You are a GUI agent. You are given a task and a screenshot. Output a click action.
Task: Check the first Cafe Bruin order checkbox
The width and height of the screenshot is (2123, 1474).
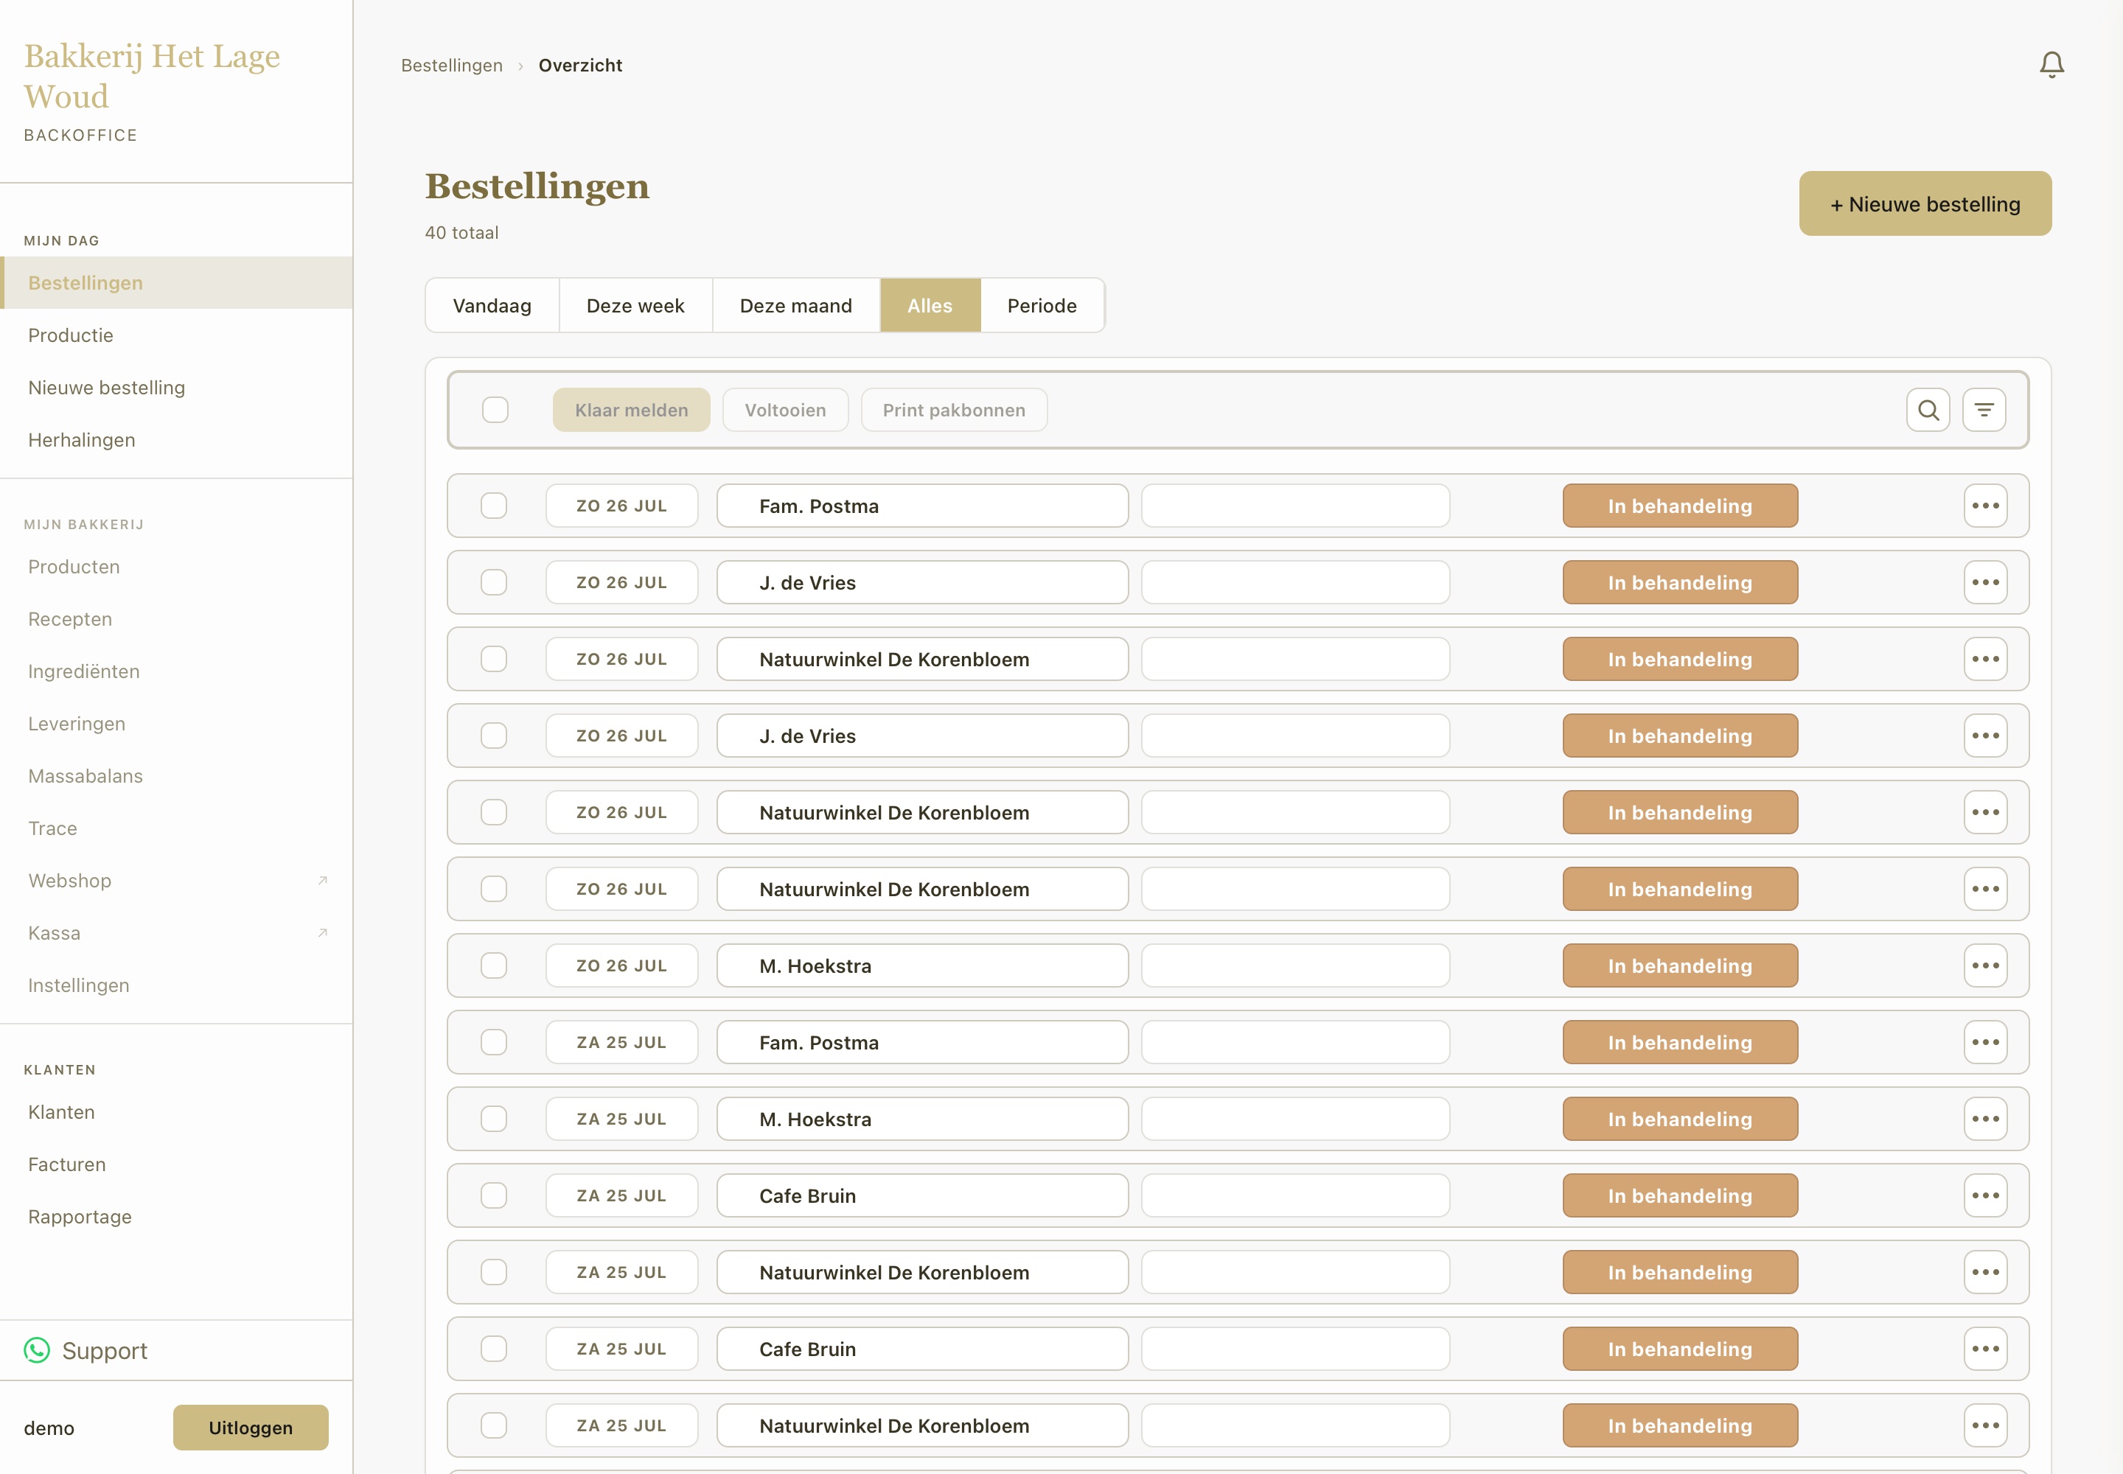coord(494,1196)
